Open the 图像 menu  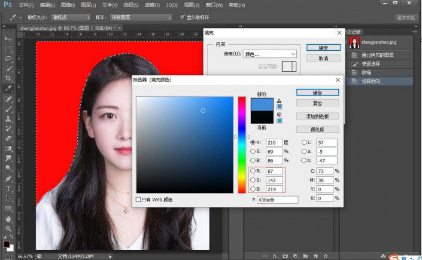(68, 5)
